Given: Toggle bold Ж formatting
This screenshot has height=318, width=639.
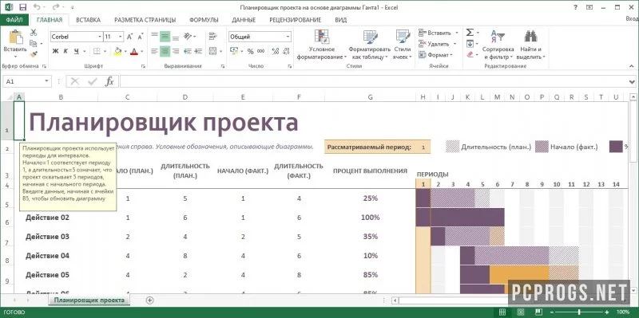Looking at the screenshot, I should pos(55,51).
